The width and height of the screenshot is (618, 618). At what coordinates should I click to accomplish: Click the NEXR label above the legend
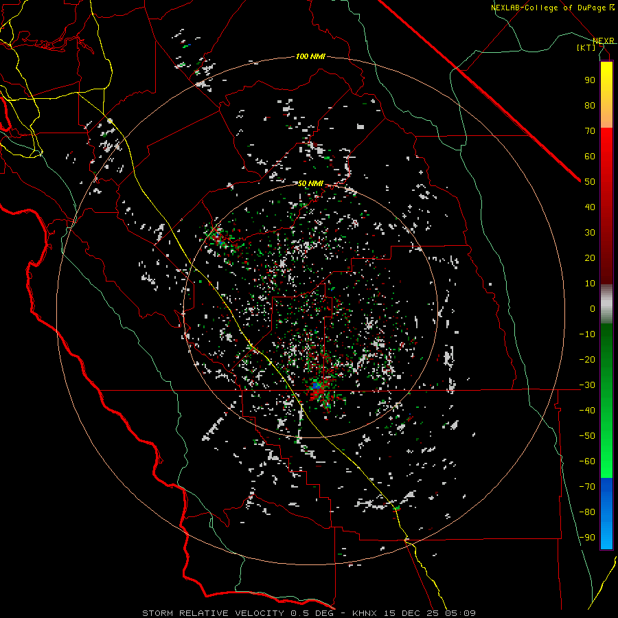(x=604, y=41)
